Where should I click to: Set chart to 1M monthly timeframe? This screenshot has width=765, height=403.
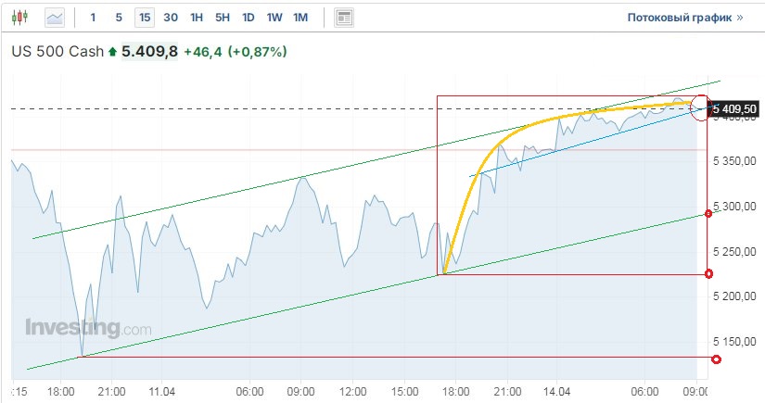(300, 17)
